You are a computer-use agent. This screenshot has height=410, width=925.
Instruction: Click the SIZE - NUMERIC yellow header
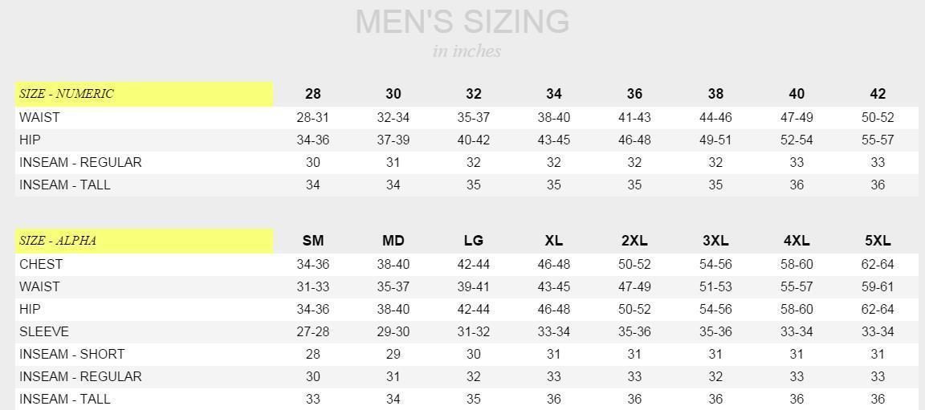(x=144, y=94)
